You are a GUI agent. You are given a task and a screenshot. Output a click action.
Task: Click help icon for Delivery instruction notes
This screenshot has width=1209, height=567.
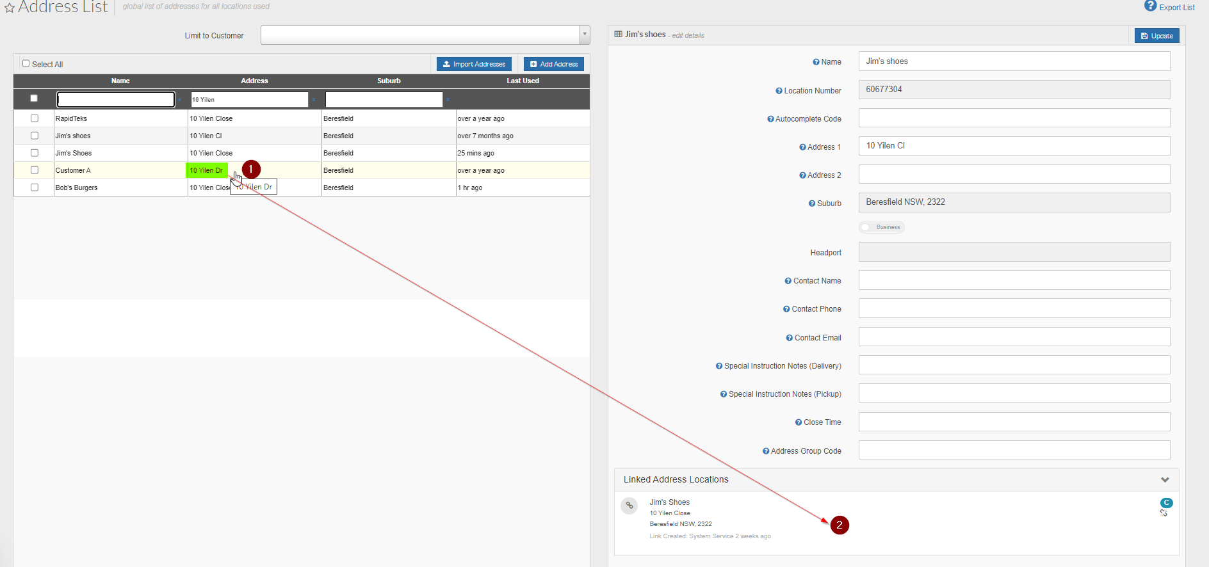(719, 366)
